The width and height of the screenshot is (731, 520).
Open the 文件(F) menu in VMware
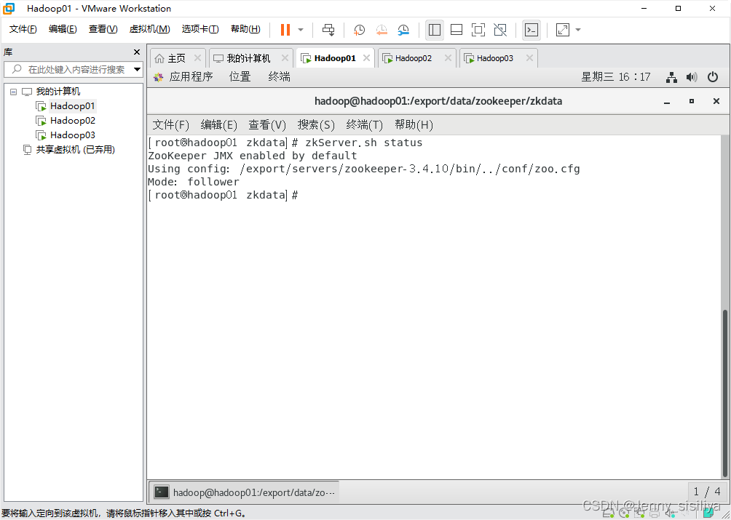[23, 29]
